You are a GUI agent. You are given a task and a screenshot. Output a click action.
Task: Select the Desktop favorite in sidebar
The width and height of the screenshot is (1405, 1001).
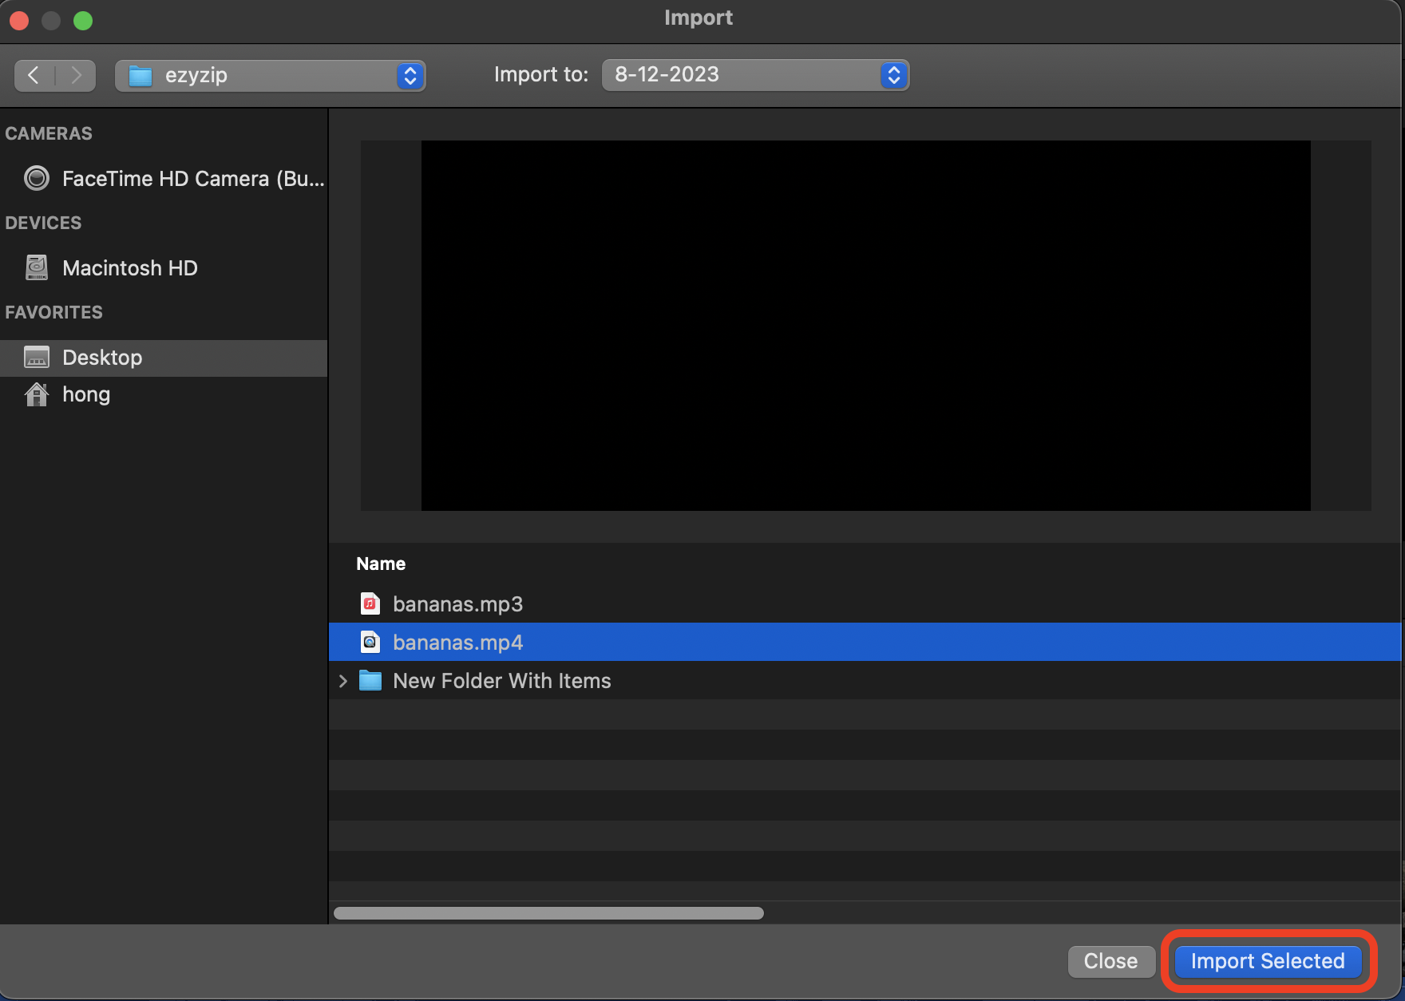(102, 357)
